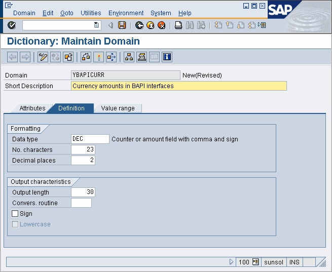Open the Environment menu

coord(126,13)
